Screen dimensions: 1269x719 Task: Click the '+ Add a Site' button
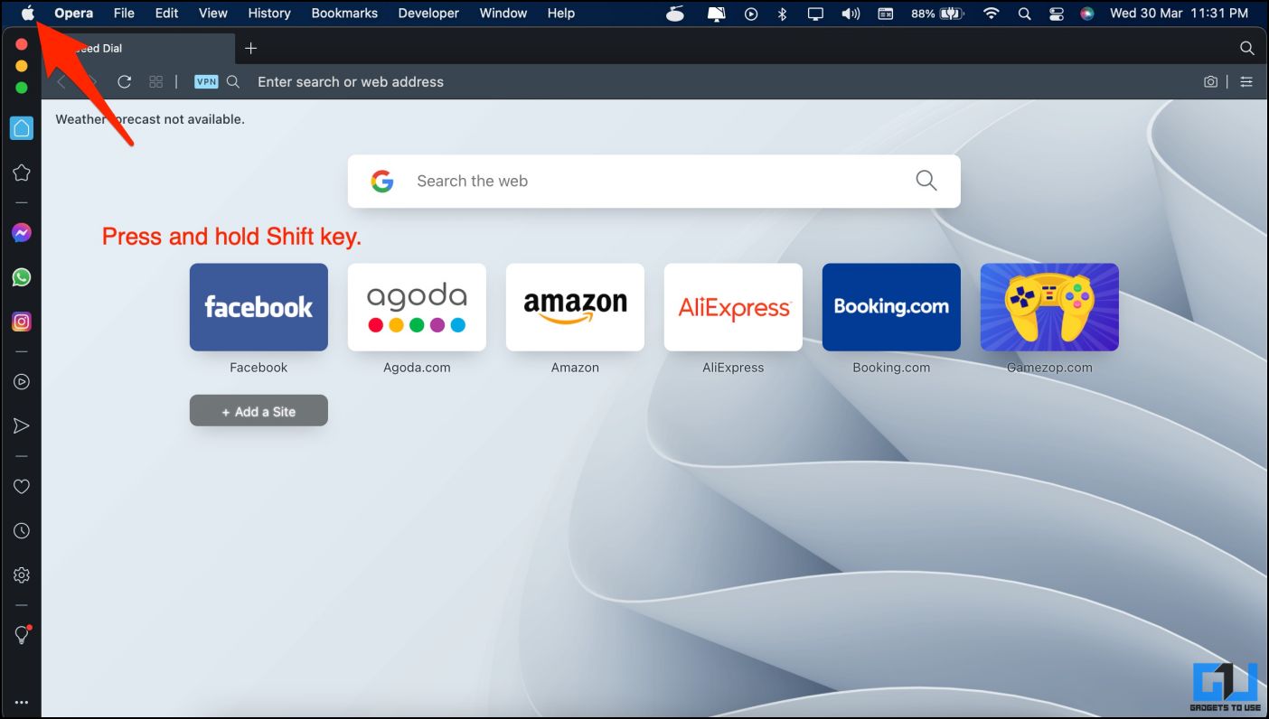click(258, 411)
